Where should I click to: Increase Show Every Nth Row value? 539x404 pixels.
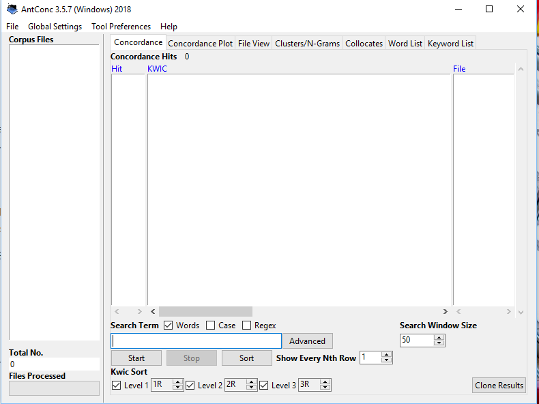point(387,355)
